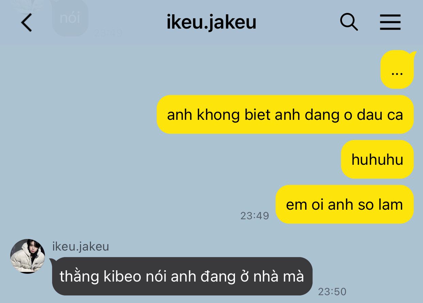Image resolution: width=423 pixels, height=303 pixels.
Task: Tap the yellow "huhuhu" message bubble
Action: (377, 159)
